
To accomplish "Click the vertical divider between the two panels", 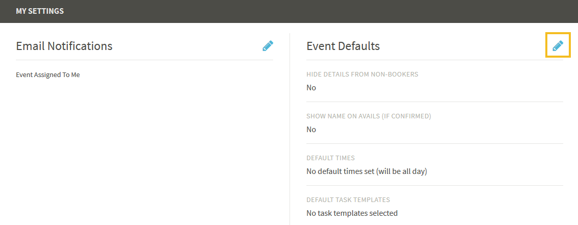I will coord(290,129).
